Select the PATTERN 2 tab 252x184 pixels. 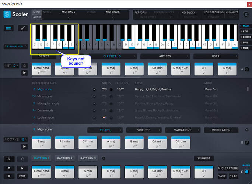(65, 158)
